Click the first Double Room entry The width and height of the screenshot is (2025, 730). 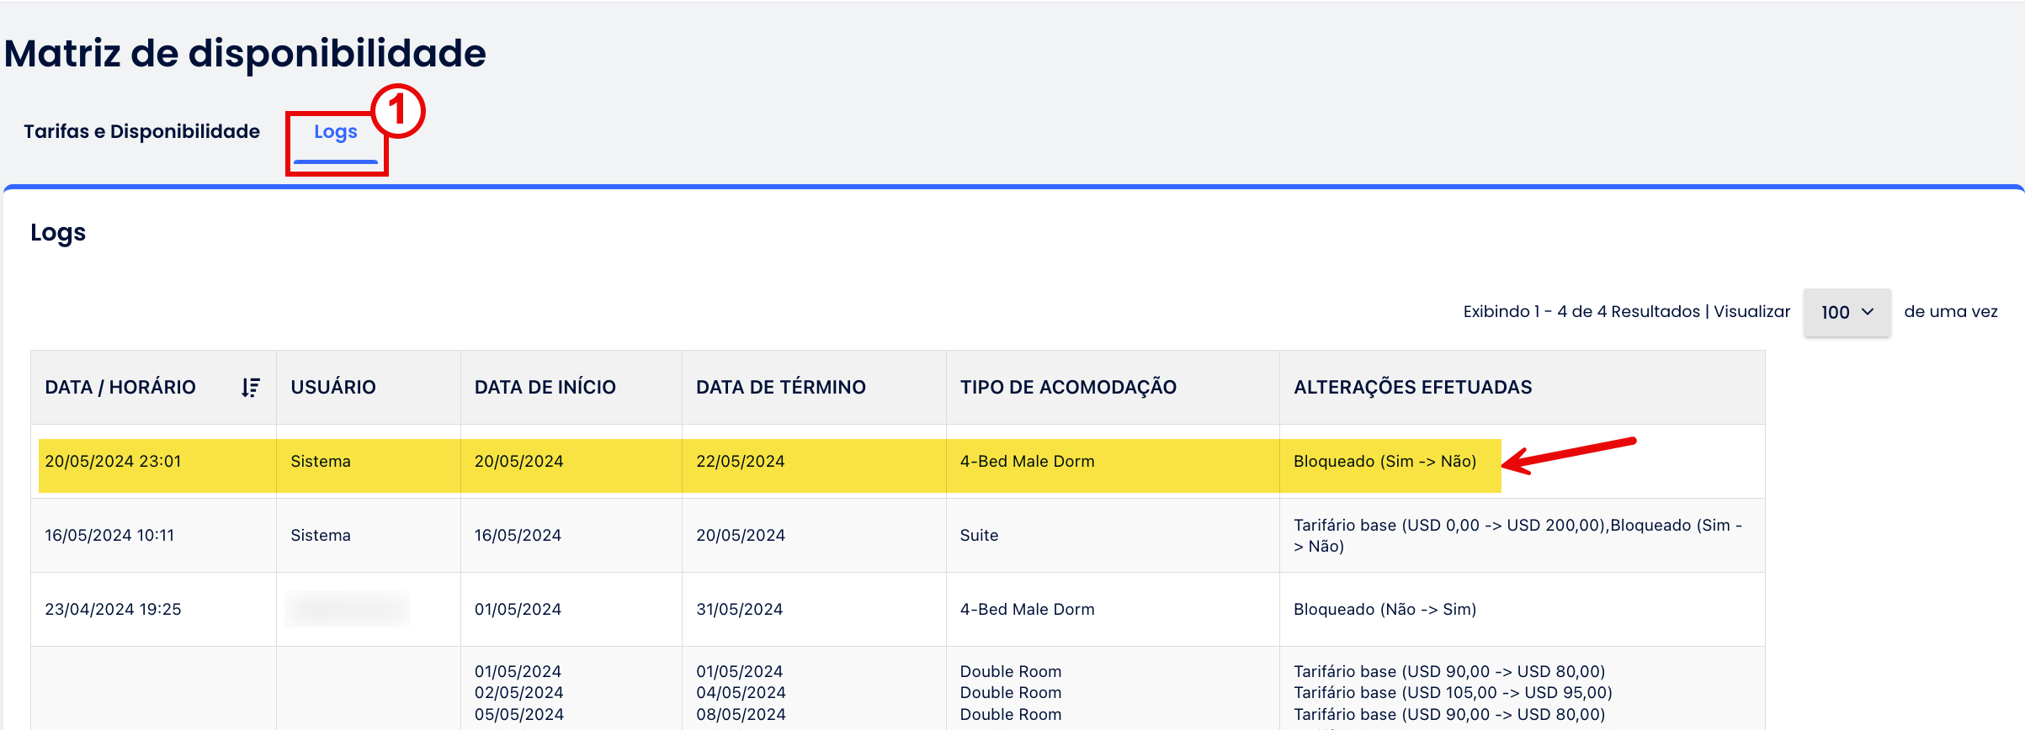tap(1010, 672)
